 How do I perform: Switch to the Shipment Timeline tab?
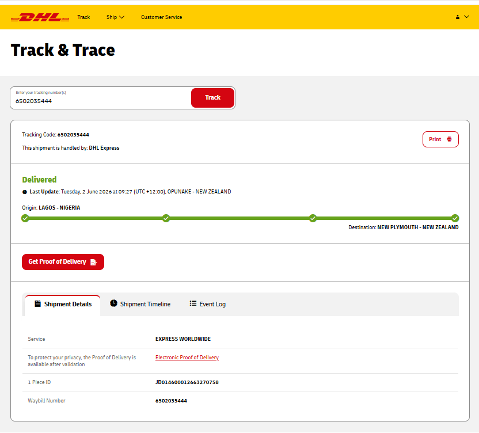click(x=140, y=304)
